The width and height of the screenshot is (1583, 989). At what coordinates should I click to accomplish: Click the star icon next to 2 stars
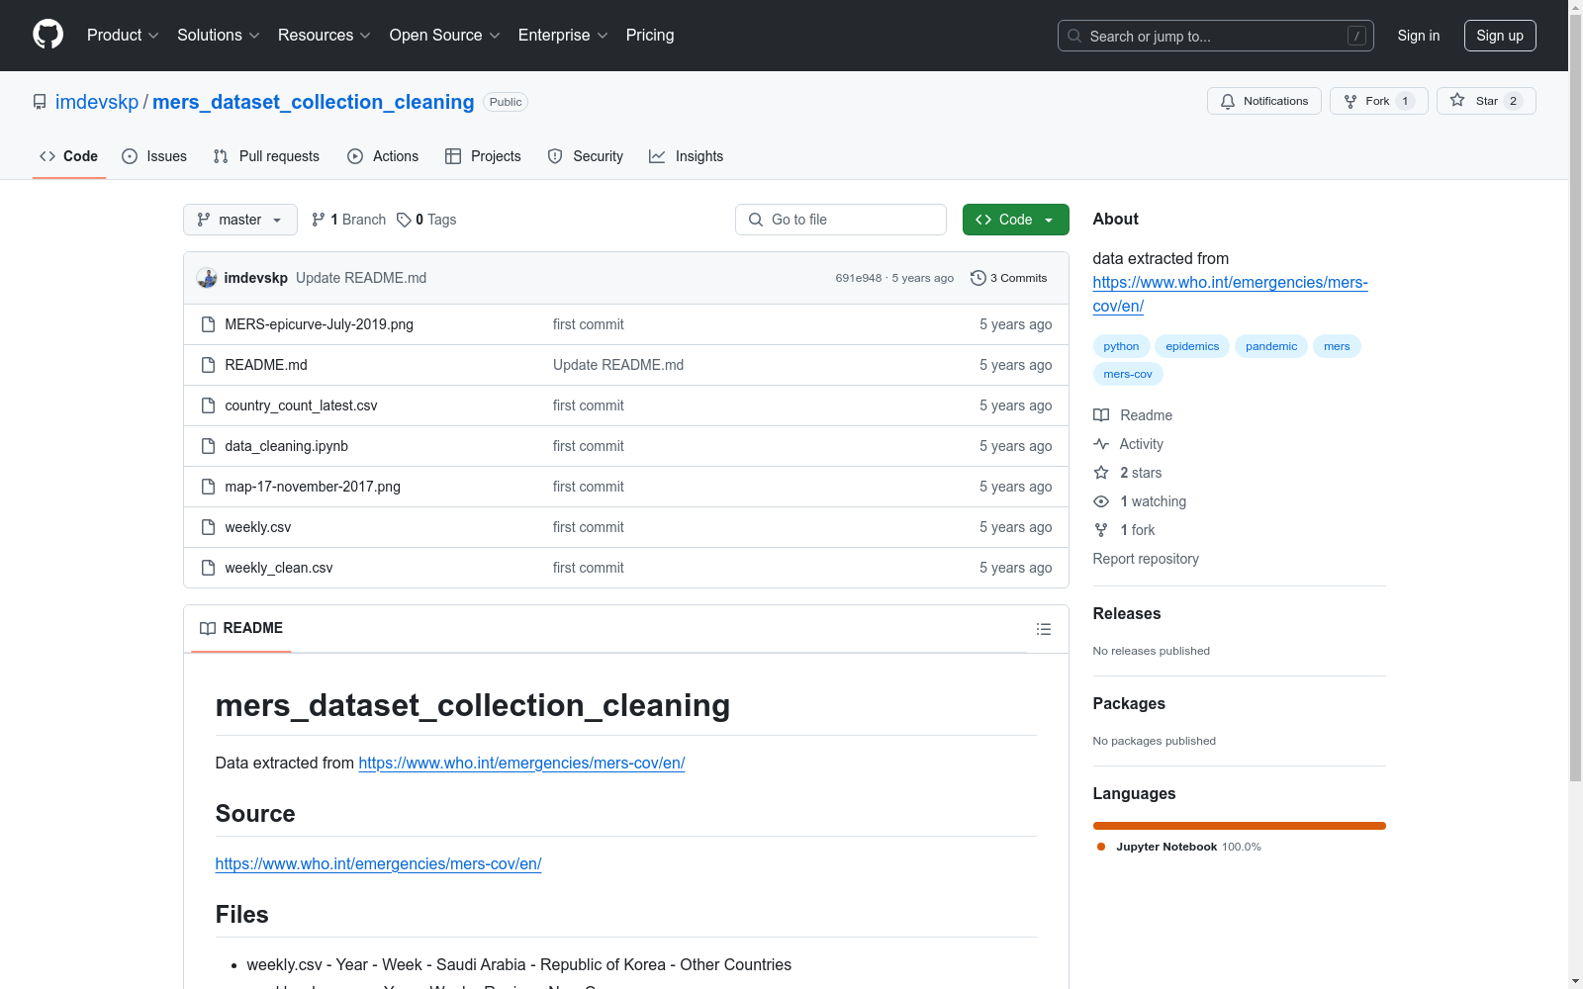[1101, 473]
